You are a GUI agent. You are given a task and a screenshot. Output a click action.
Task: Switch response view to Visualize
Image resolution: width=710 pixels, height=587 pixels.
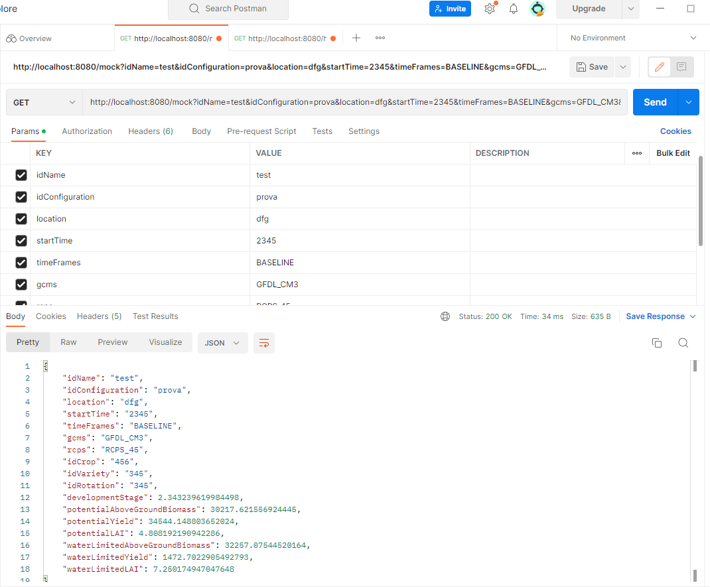point(165,342)
